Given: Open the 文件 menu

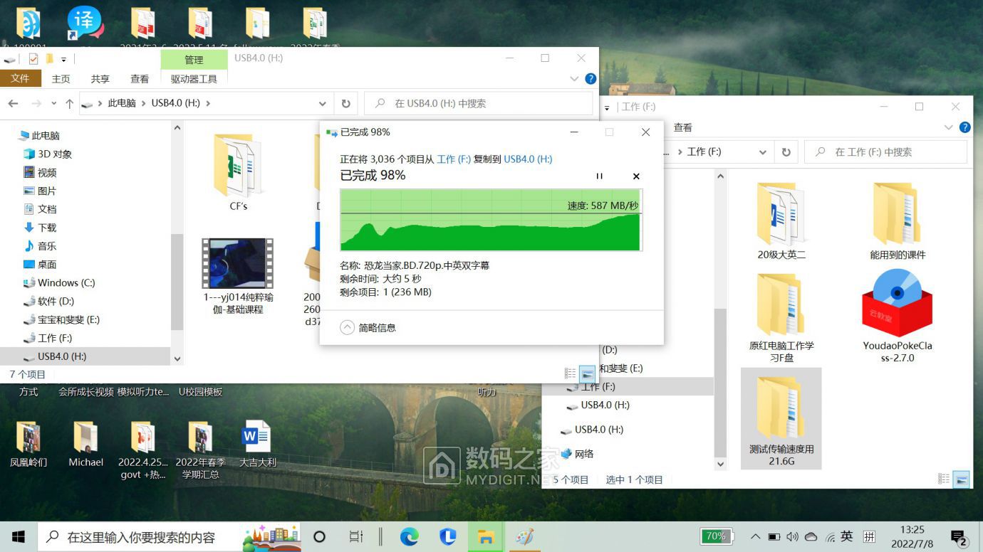Looking at the screenshot, I should 20,79.
